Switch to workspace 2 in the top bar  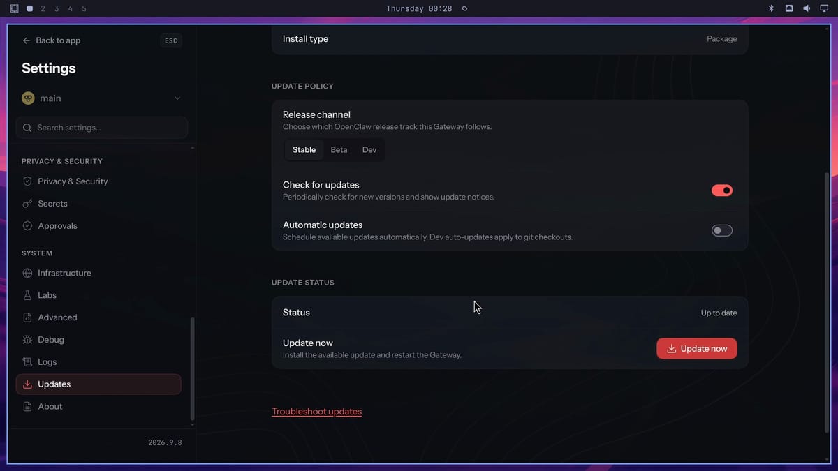tap(43, 8)
